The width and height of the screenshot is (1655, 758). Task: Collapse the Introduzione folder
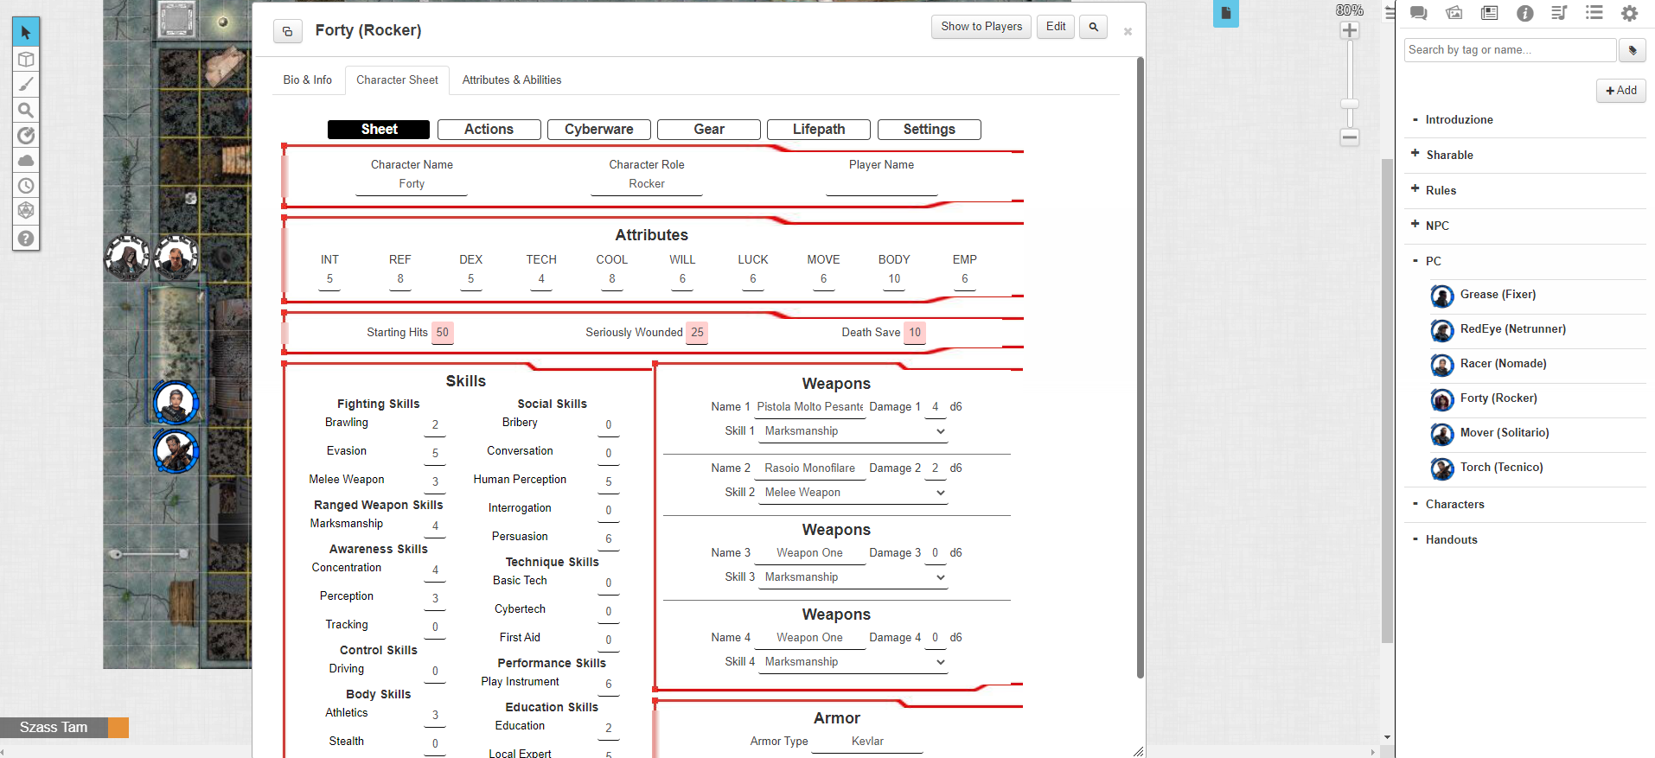tap(1415, 119)
